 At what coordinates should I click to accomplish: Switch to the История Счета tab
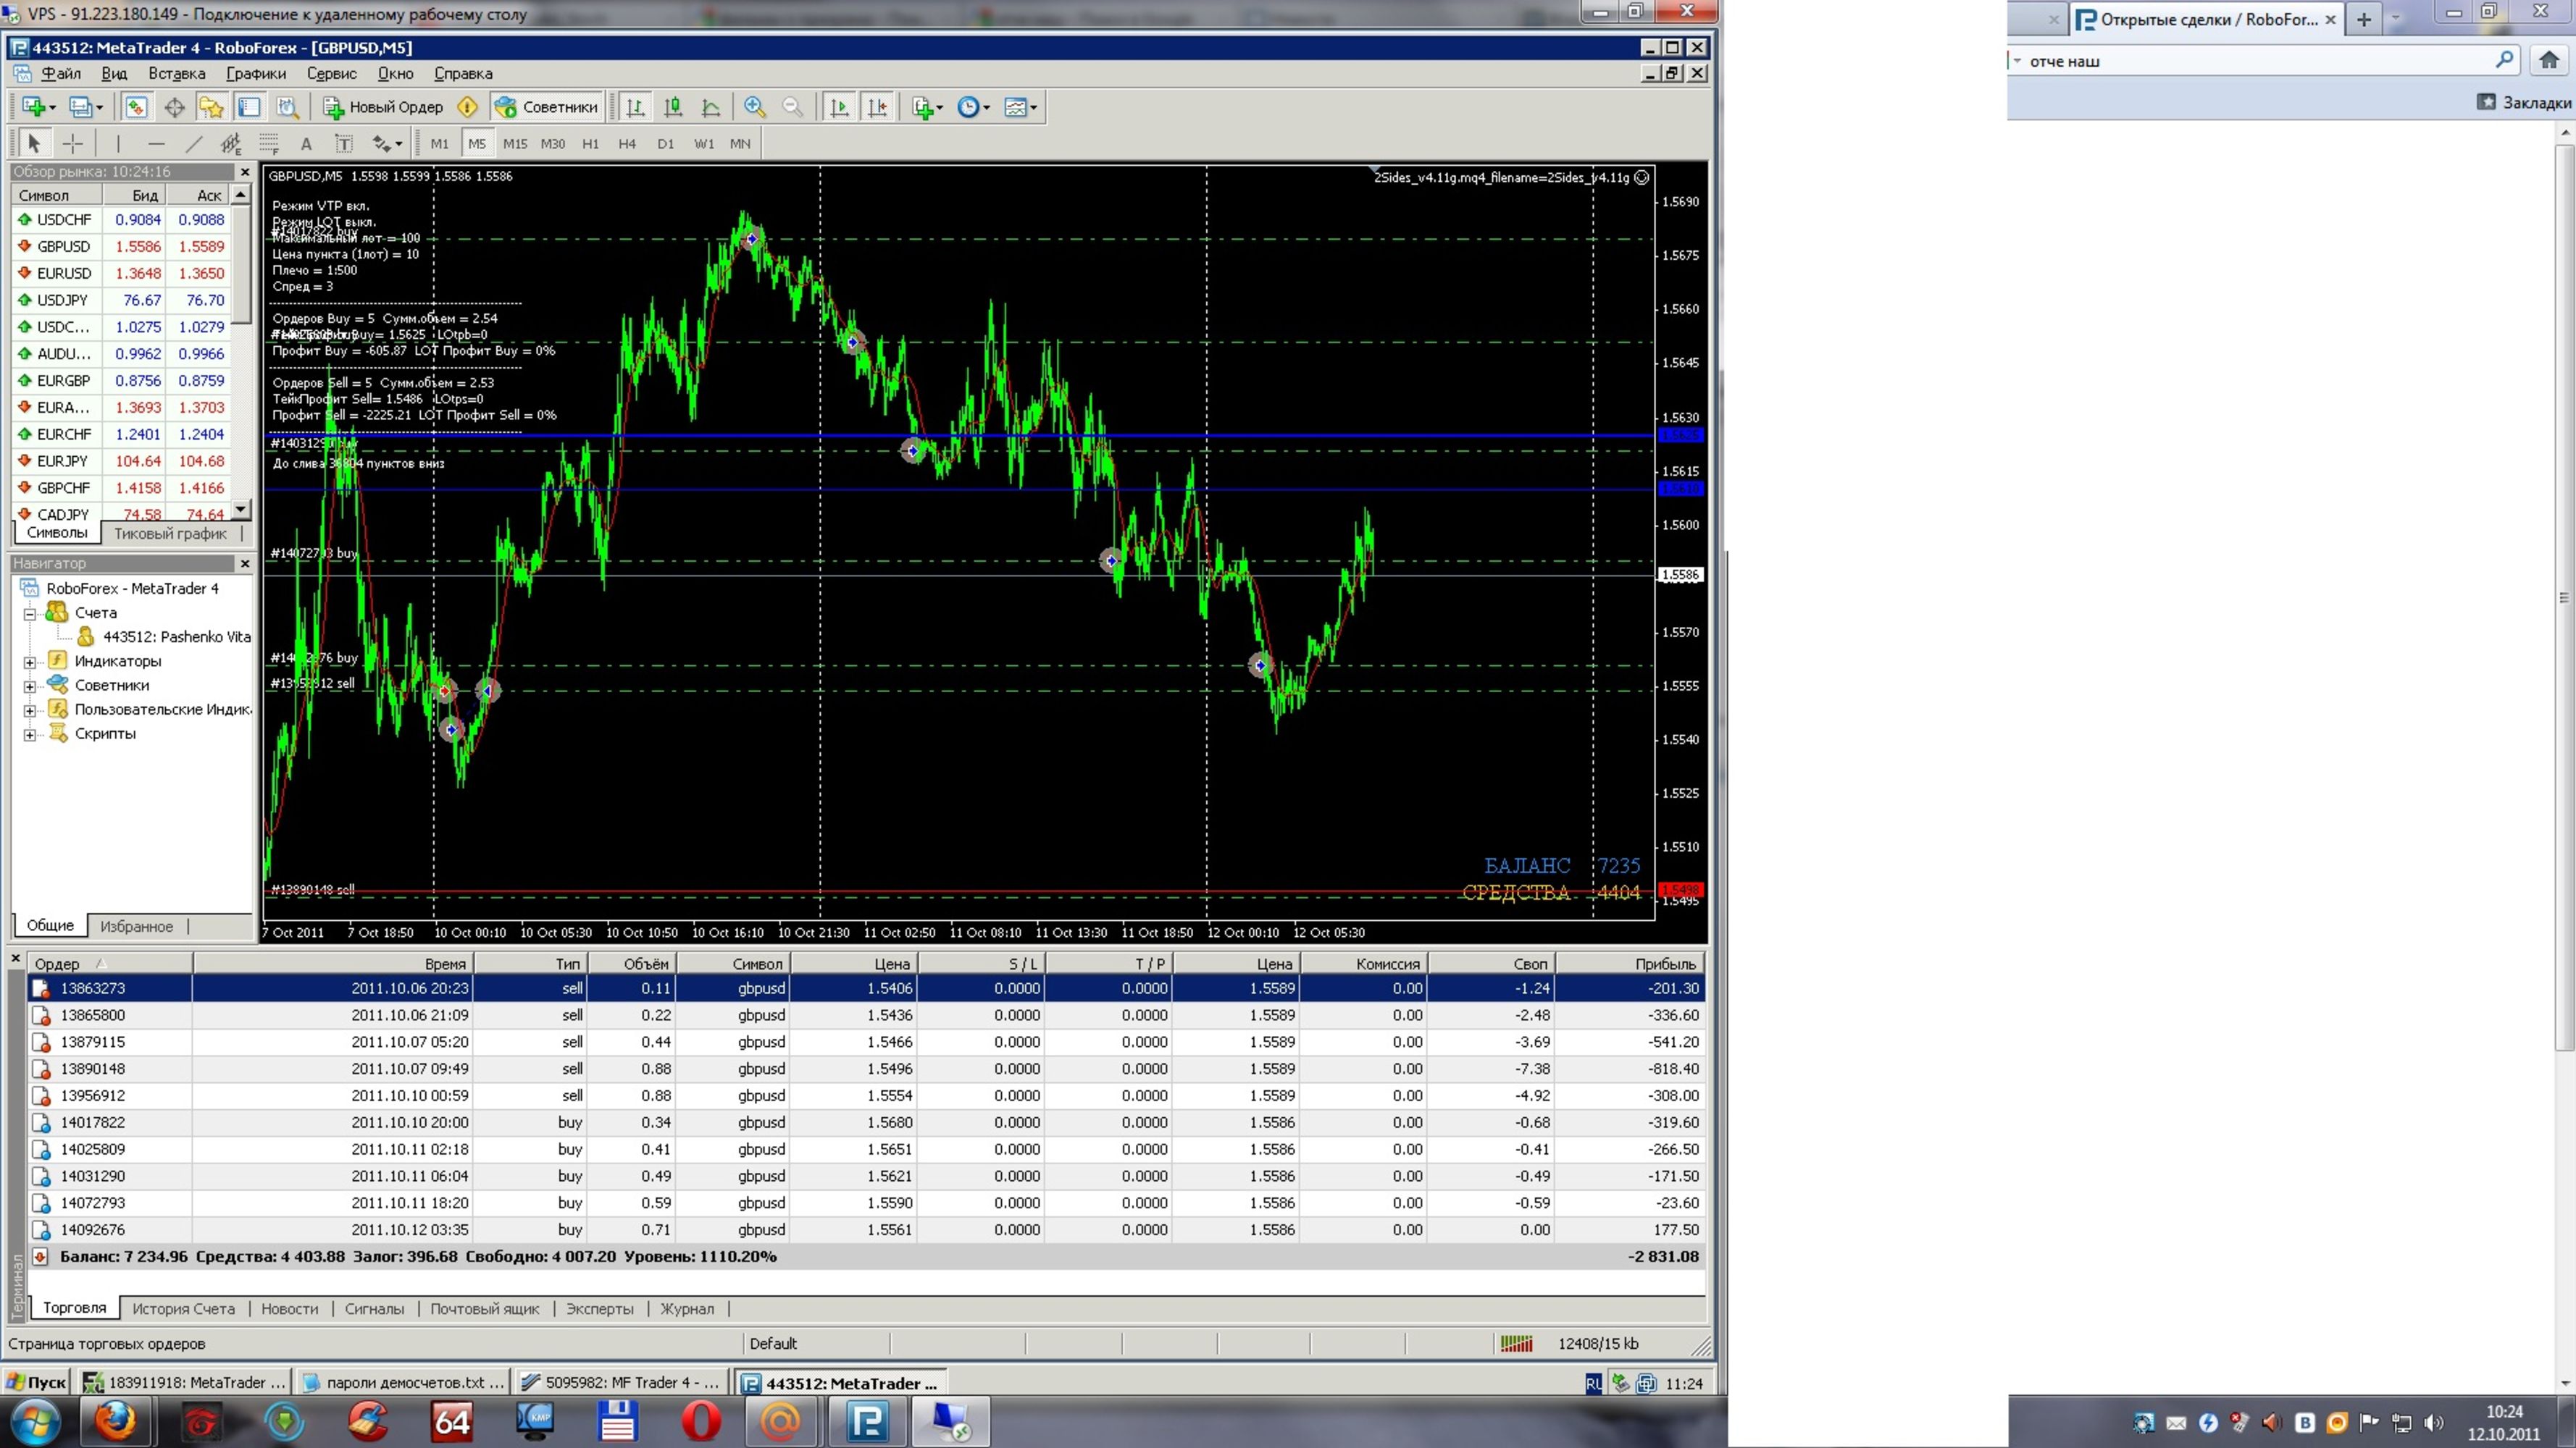coord(184,1309)
